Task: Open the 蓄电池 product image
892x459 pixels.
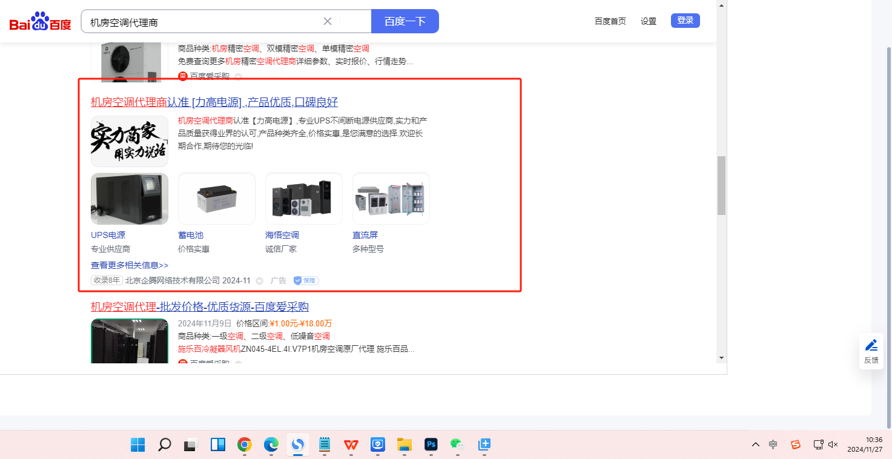Action: (x=217, y=199)
